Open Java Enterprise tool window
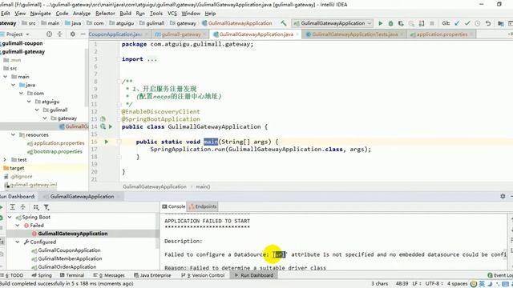The width and height of the screenshot is (513, 288). pos(152,275)
